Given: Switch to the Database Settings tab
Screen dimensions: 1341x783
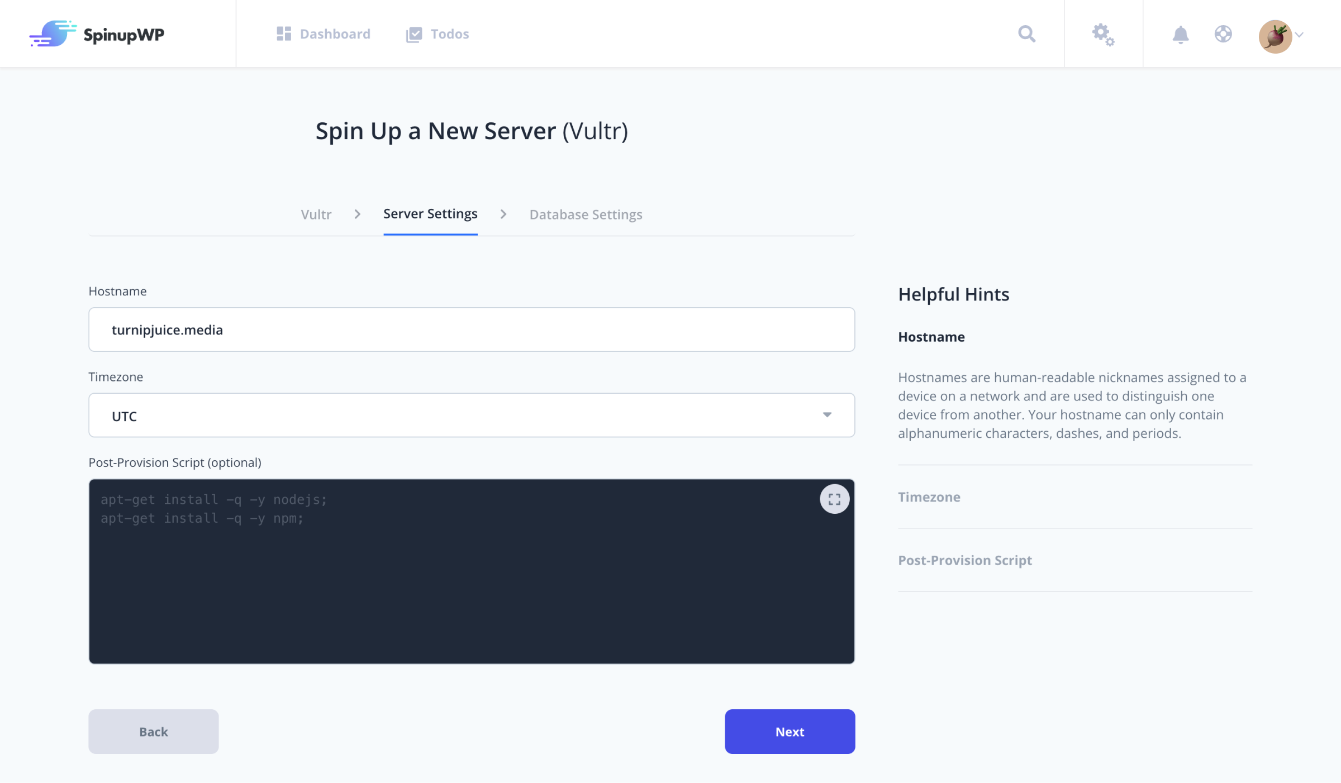Looking at the screenshot, I should click(584, 214).
